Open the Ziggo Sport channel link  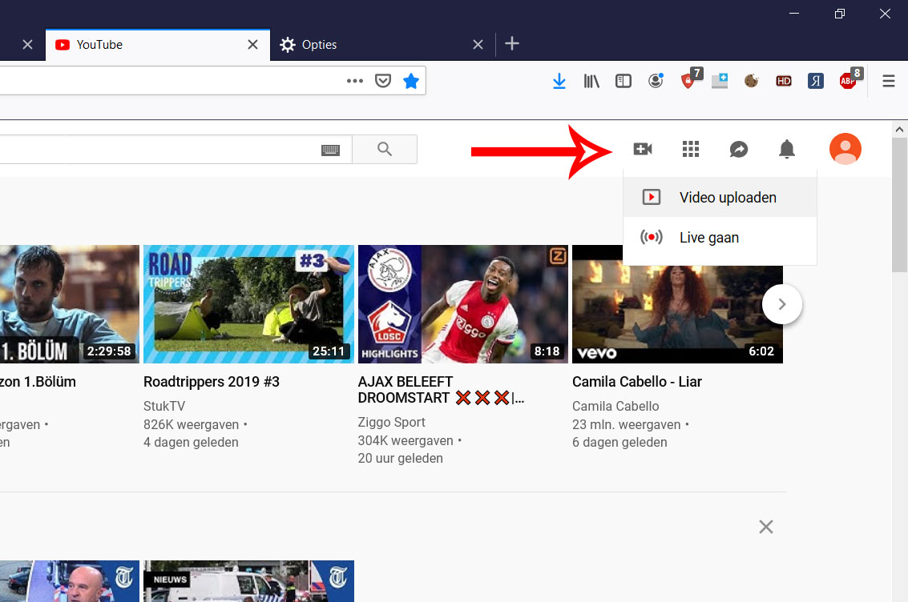[x=391, y=422]
